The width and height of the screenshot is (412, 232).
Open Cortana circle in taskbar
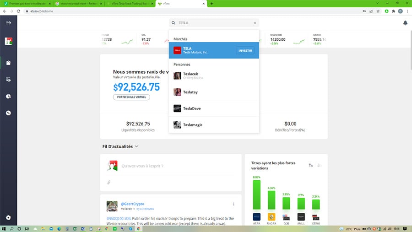[19, 229]
